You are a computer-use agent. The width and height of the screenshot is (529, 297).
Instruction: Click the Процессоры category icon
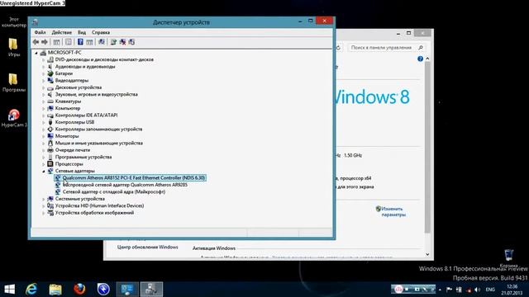[x=50, y=164]
